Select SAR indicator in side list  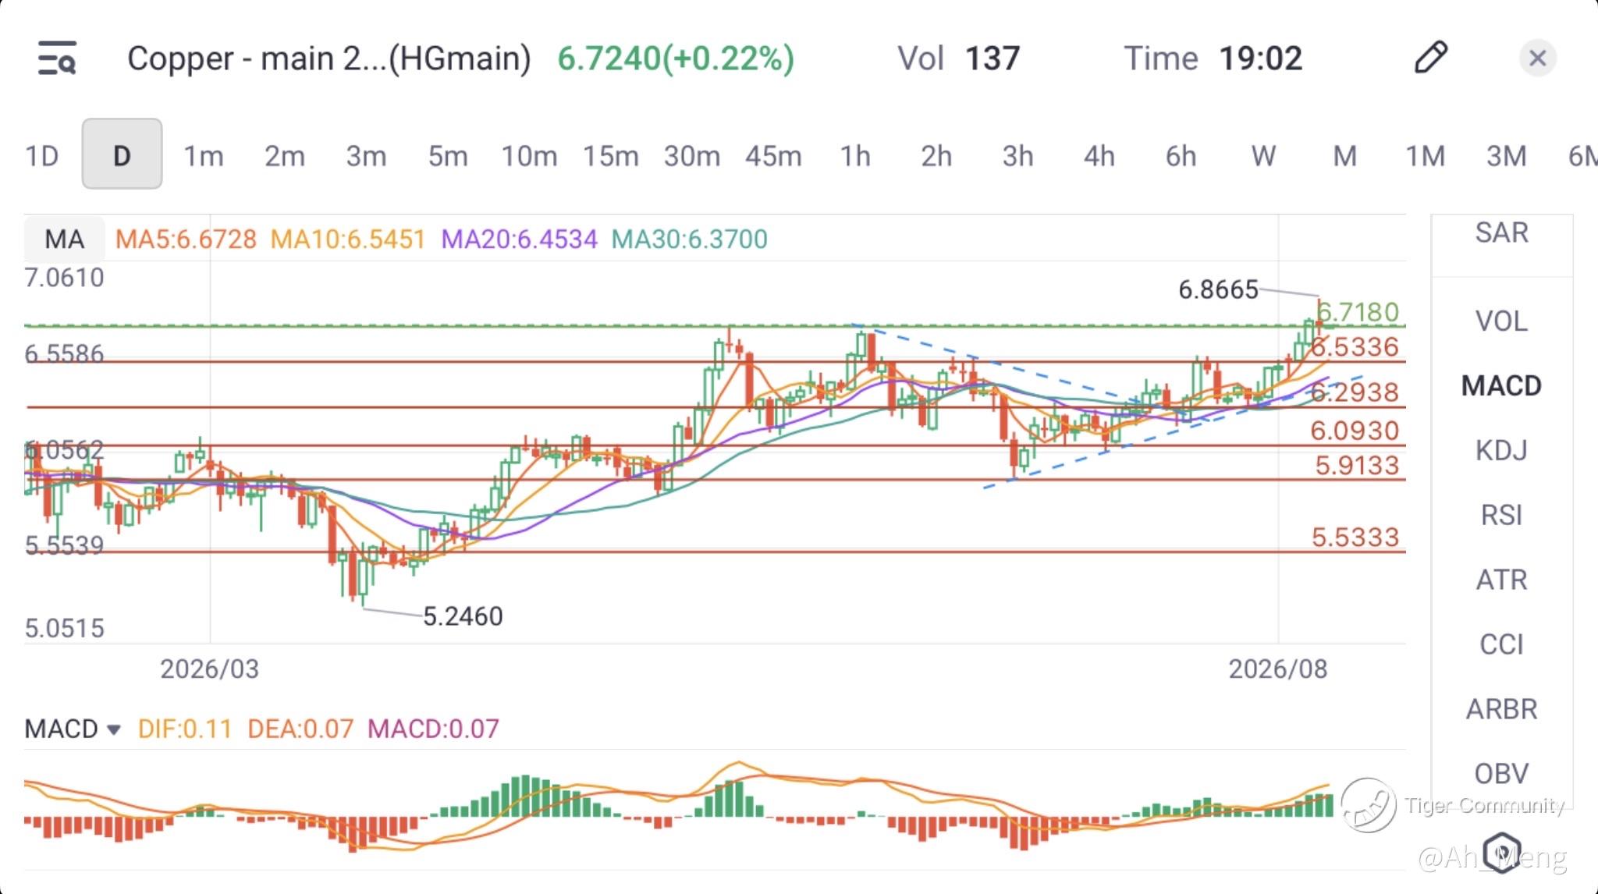tap(1502, 232)
